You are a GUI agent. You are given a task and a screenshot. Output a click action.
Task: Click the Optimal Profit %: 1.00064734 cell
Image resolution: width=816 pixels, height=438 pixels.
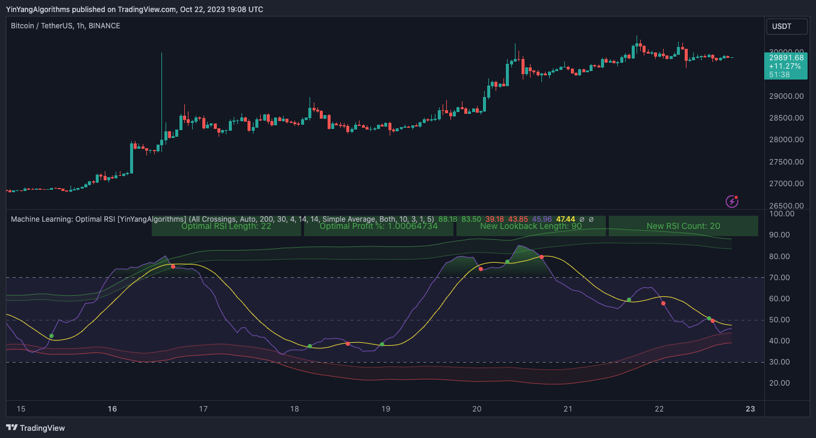click(x=379, y=227)
